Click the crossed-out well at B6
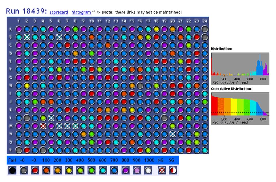The image size is (276, 182). click(x=59, y=37)
